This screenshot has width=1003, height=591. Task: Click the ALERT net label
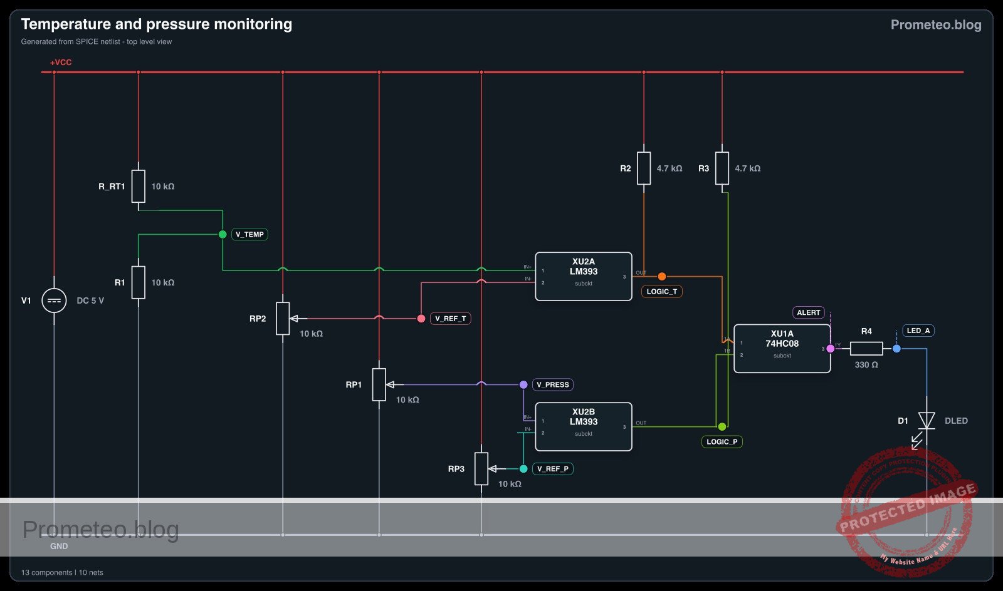(x=809, y=312)
